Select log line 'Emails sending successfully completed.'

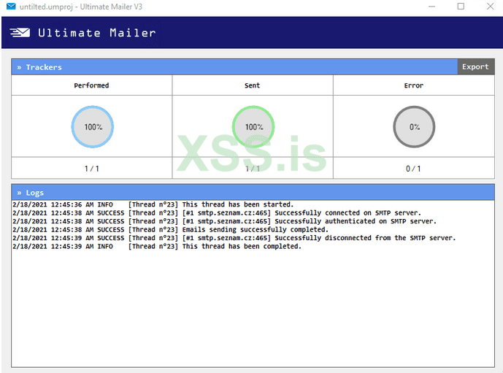click(x=170, y=229)
